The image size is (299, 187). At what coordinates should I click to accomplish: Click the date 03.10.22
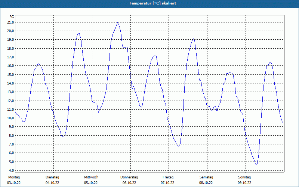pyautogui.click(x=14, y=183)
